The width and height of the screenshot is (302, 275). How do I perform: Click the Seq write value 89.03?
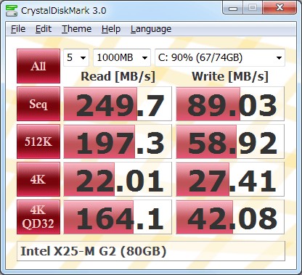tap(230, 104)
